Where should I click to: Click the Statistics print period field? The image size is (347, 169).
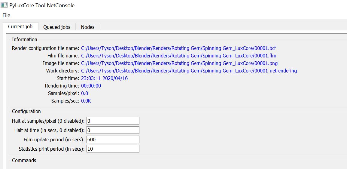click(x=113, y=149)
